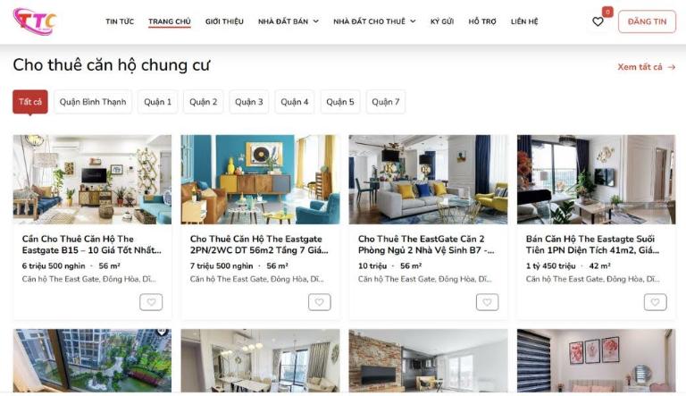The height and width of the screenshot is (396, 686).
Task: Click the Đăng Tin button
Action: 647,21
